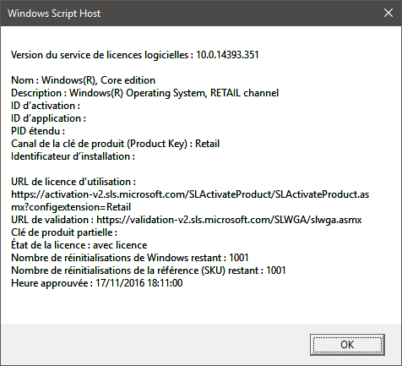Click the OK button
This screenshot has width=402, height=366.
point(347,345)
